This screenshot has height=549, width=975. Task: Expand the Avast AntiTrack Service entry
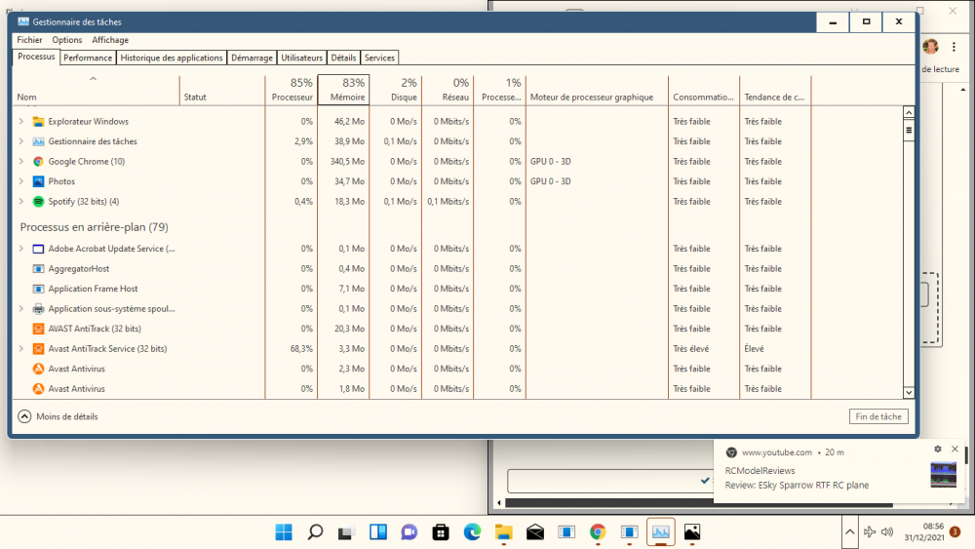click(x=21, y=349)
